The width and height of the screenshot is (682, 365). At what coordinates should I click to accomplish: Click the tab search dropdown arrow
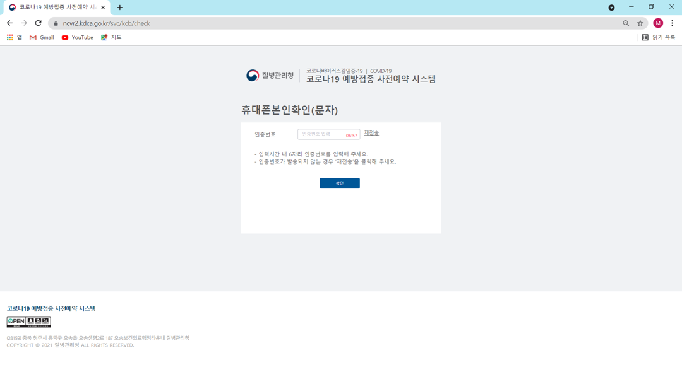tap(611, 8)
